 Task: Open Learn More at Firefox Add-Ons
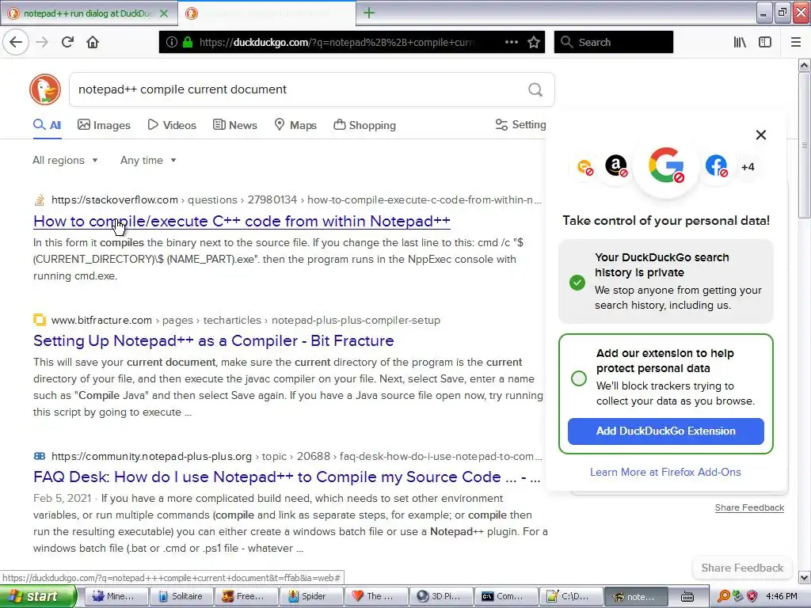(x=665, y=472)
